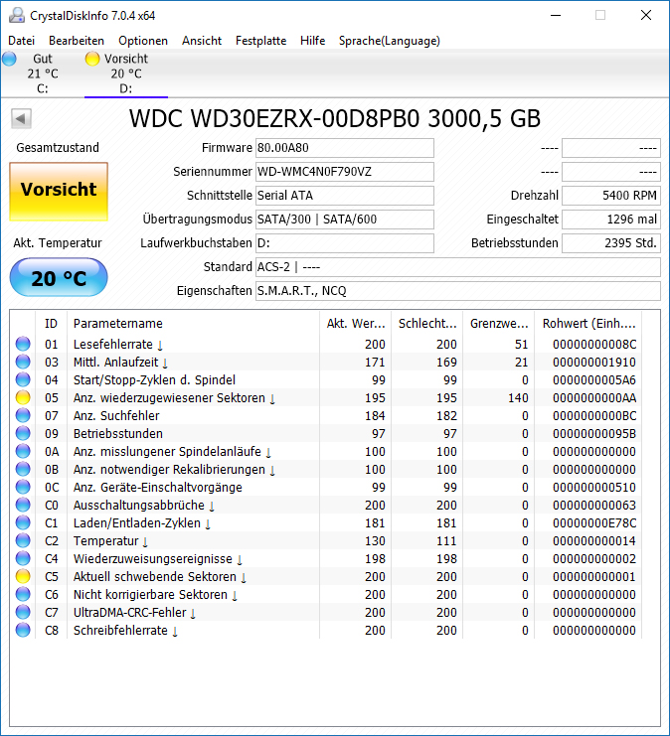This screenshot has height=736, width=670.
Task: Click the Parametername column header
Action: point(193,324)
